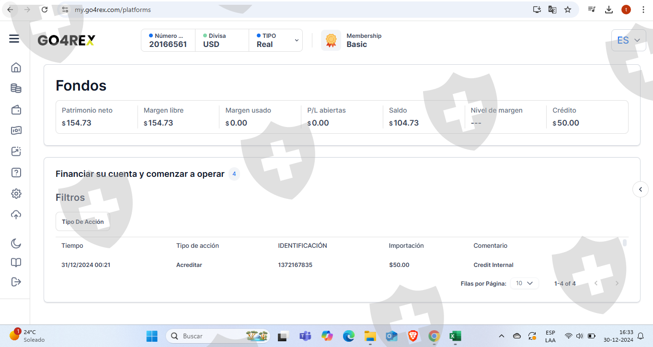Open settings gear in sidebar
This screenshot has height=347, width=653.
tap(16, 194)
